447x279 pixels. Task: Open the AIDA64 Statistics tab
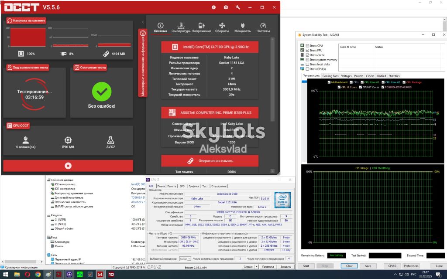[394, 76]
